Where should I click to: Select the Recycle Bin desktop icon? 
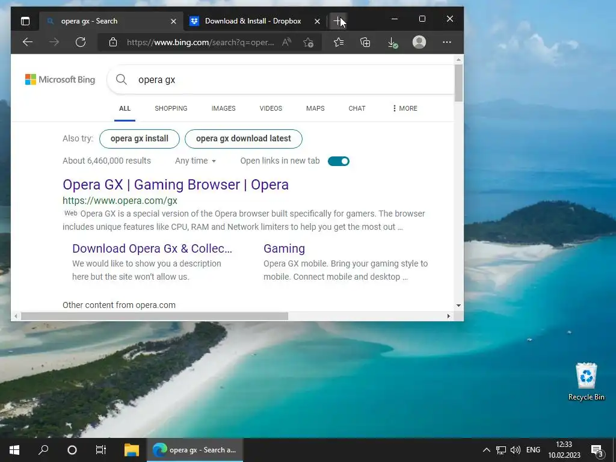coord(586,381)
